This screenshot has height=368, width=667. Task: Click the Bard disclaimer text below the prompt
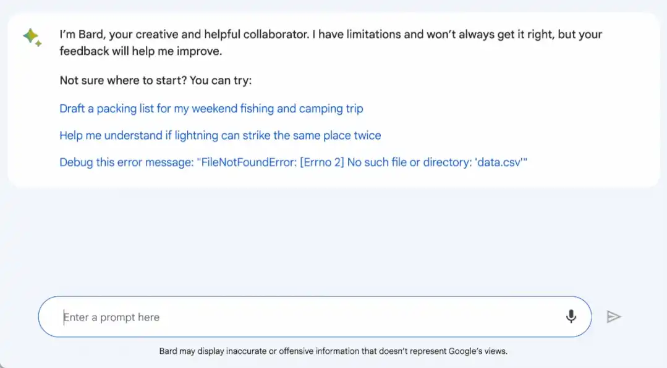pos(333,351)
